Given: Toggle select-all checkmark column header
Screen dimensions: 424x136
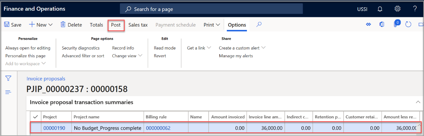Looking at the screenshot, I should point(35,117).
